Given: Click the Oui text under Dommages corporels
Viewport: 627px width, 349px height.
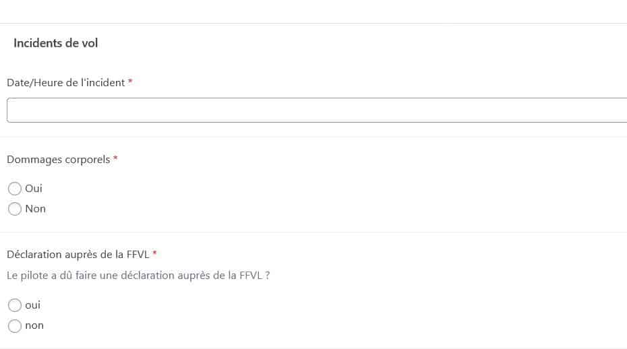Looking at the screenshot, I should 34,189.
